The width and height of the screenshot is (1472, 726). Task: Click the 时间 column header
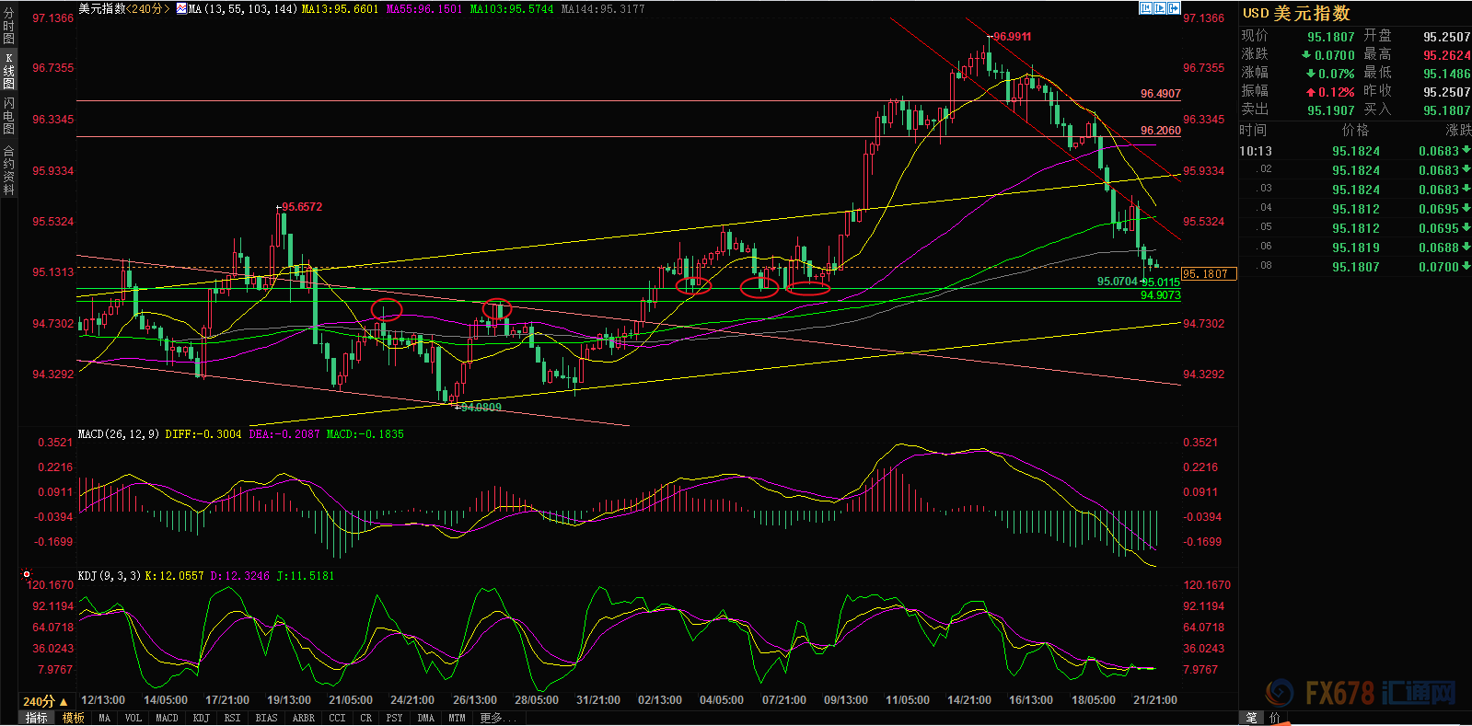point(1253,131)
